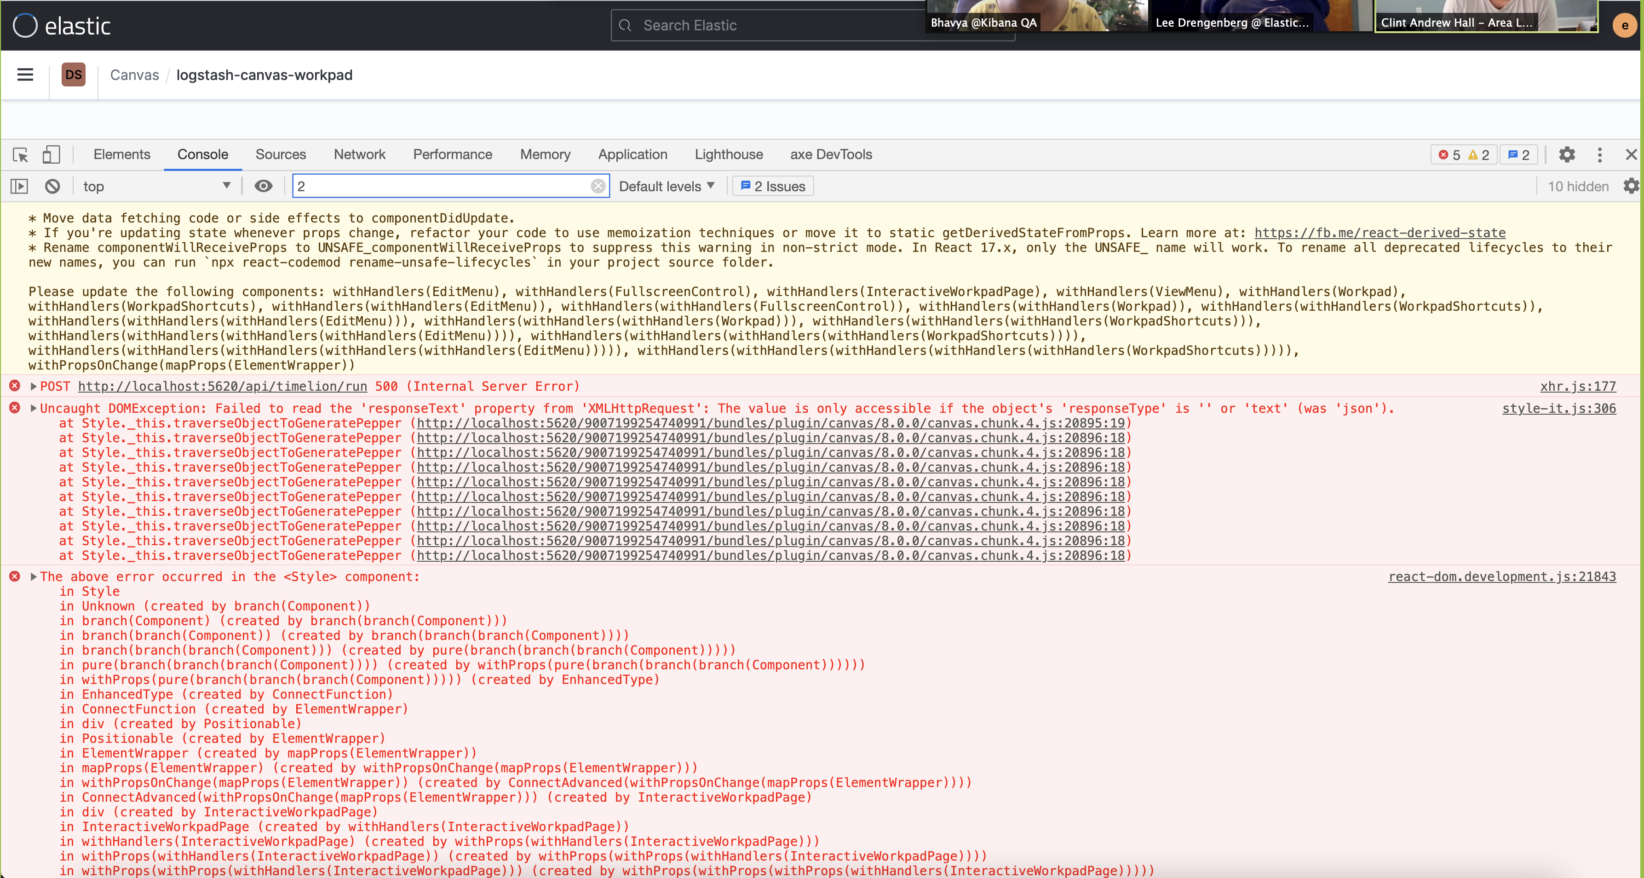Activate the inspect element tool
Image resolution: width=1644 pixels, height=878 pixels.
(20, 155)
